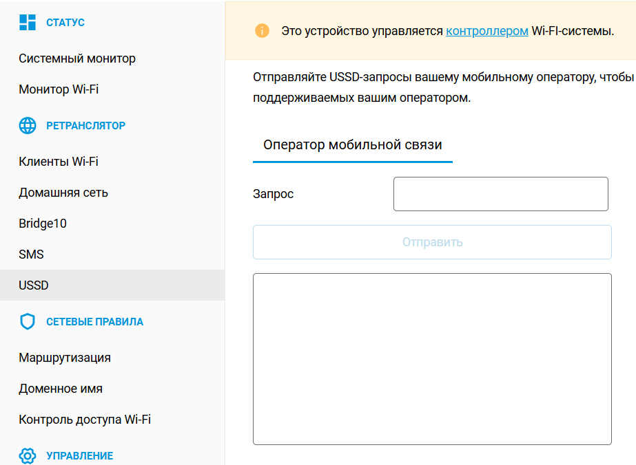This screenshot has height=465, width=636.
Task: Open Контроль доступа Wi-Fi
Action: coord(85,419)
